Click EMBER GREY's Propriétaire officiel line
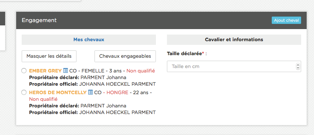Viewport: 314px width, 135px height. pyautogui.click(x=92, y=84)
